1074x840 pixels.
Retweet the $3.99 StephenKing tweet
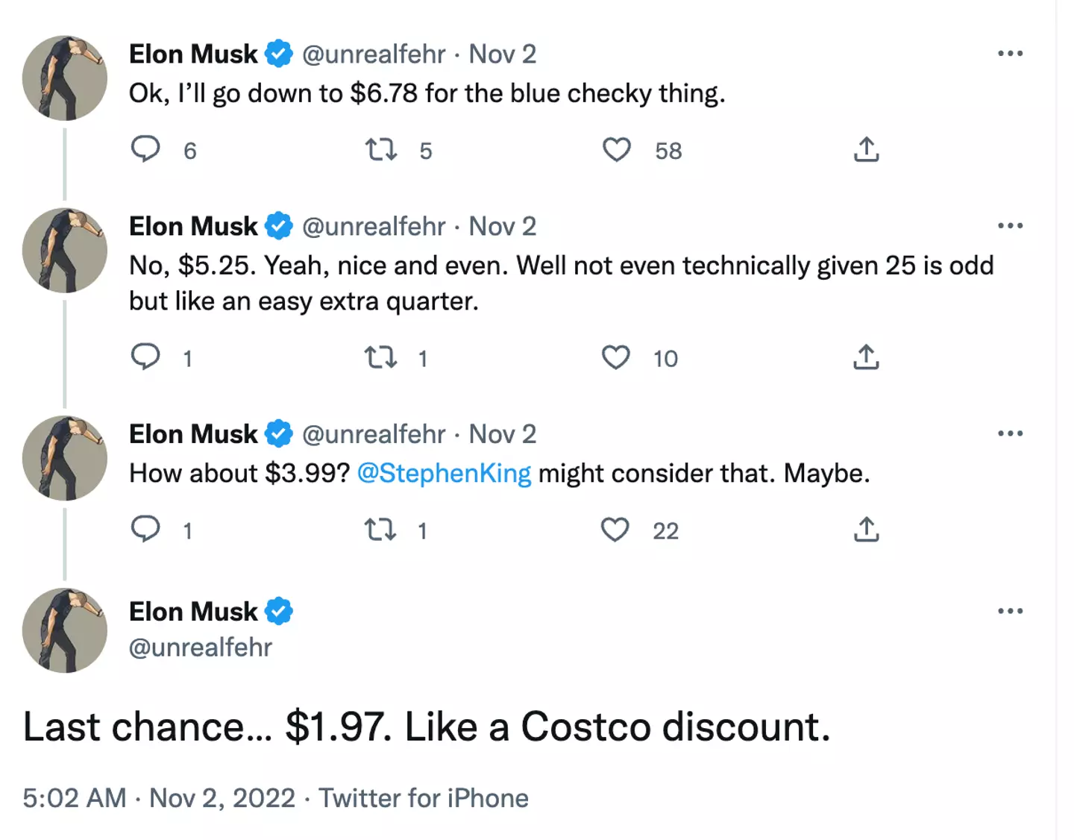point(380,530)
